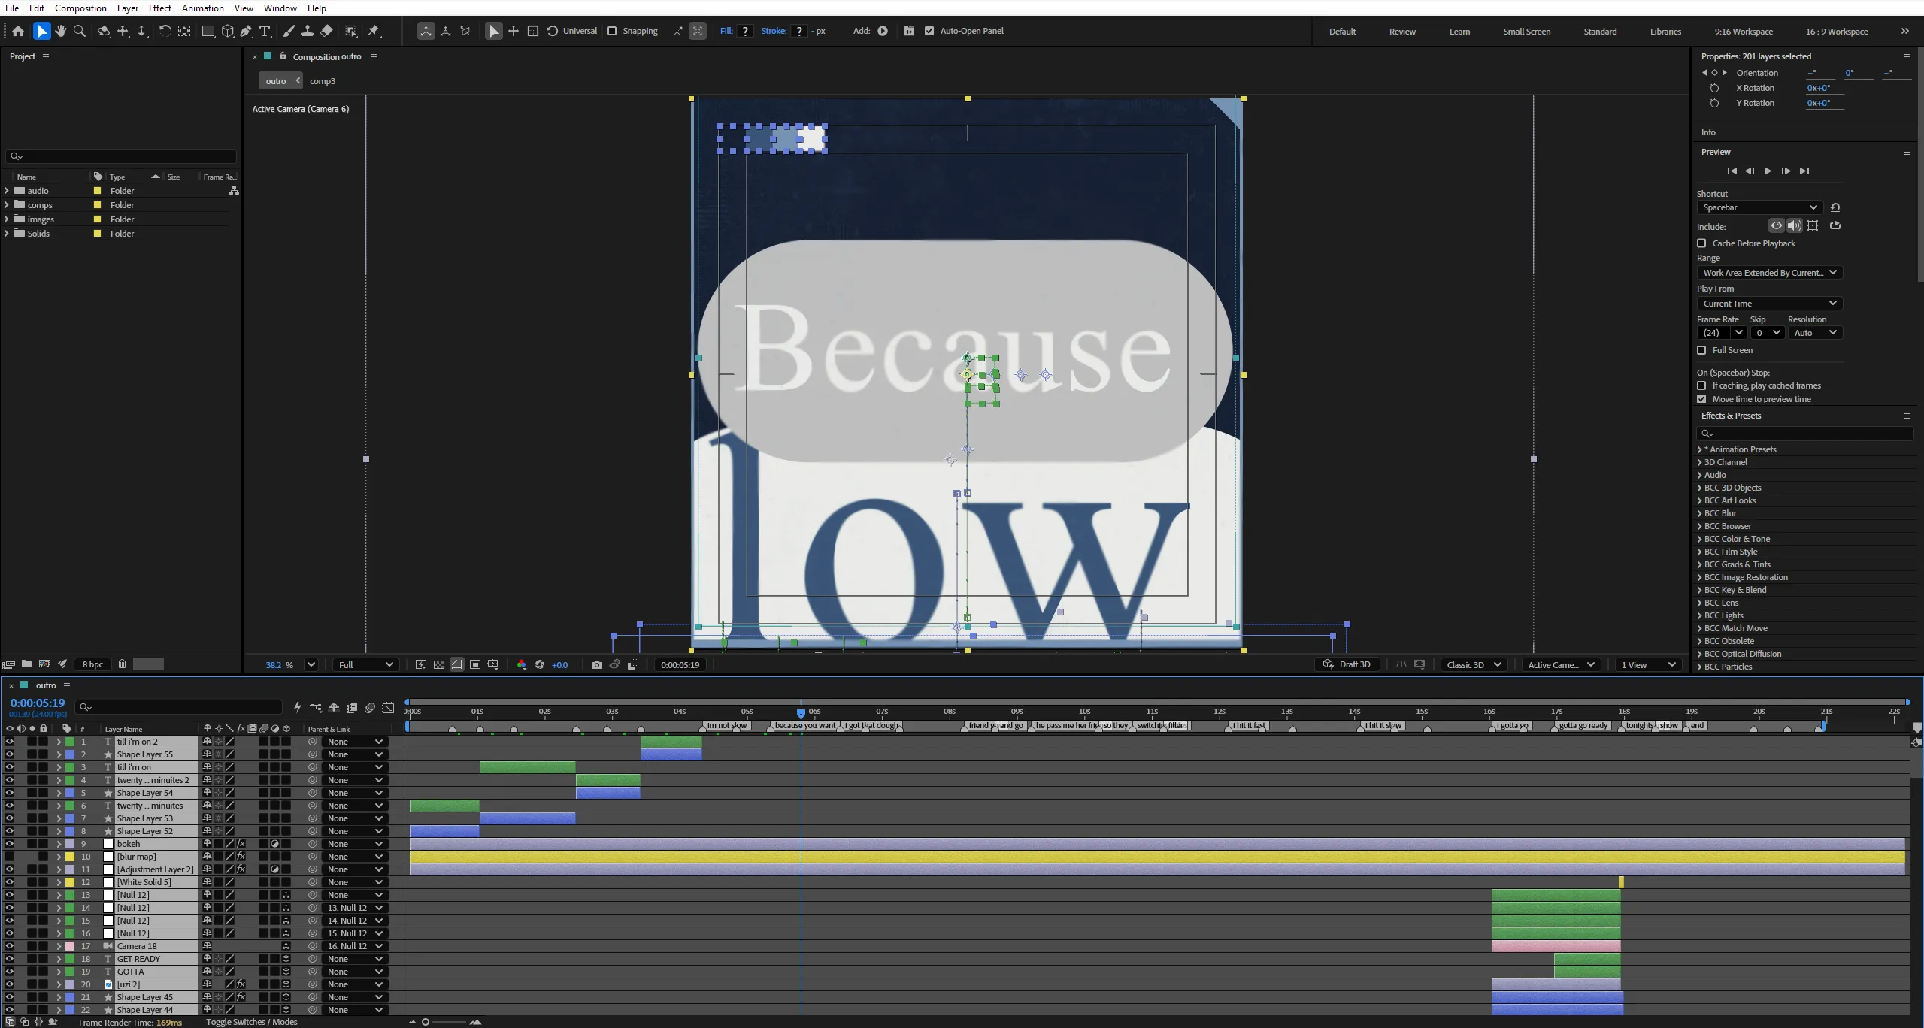
Task: Select the Pen tool
Action: (247, 31)
